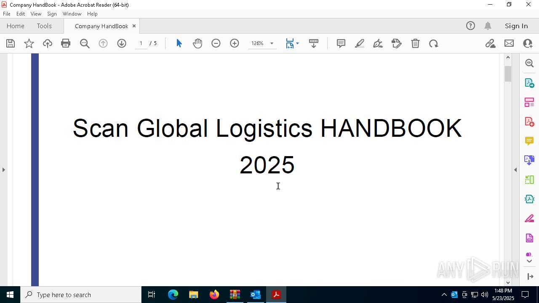Open the right-pane search magnifier tool
The height and width of the screenshot is (303, 539).
529,63
